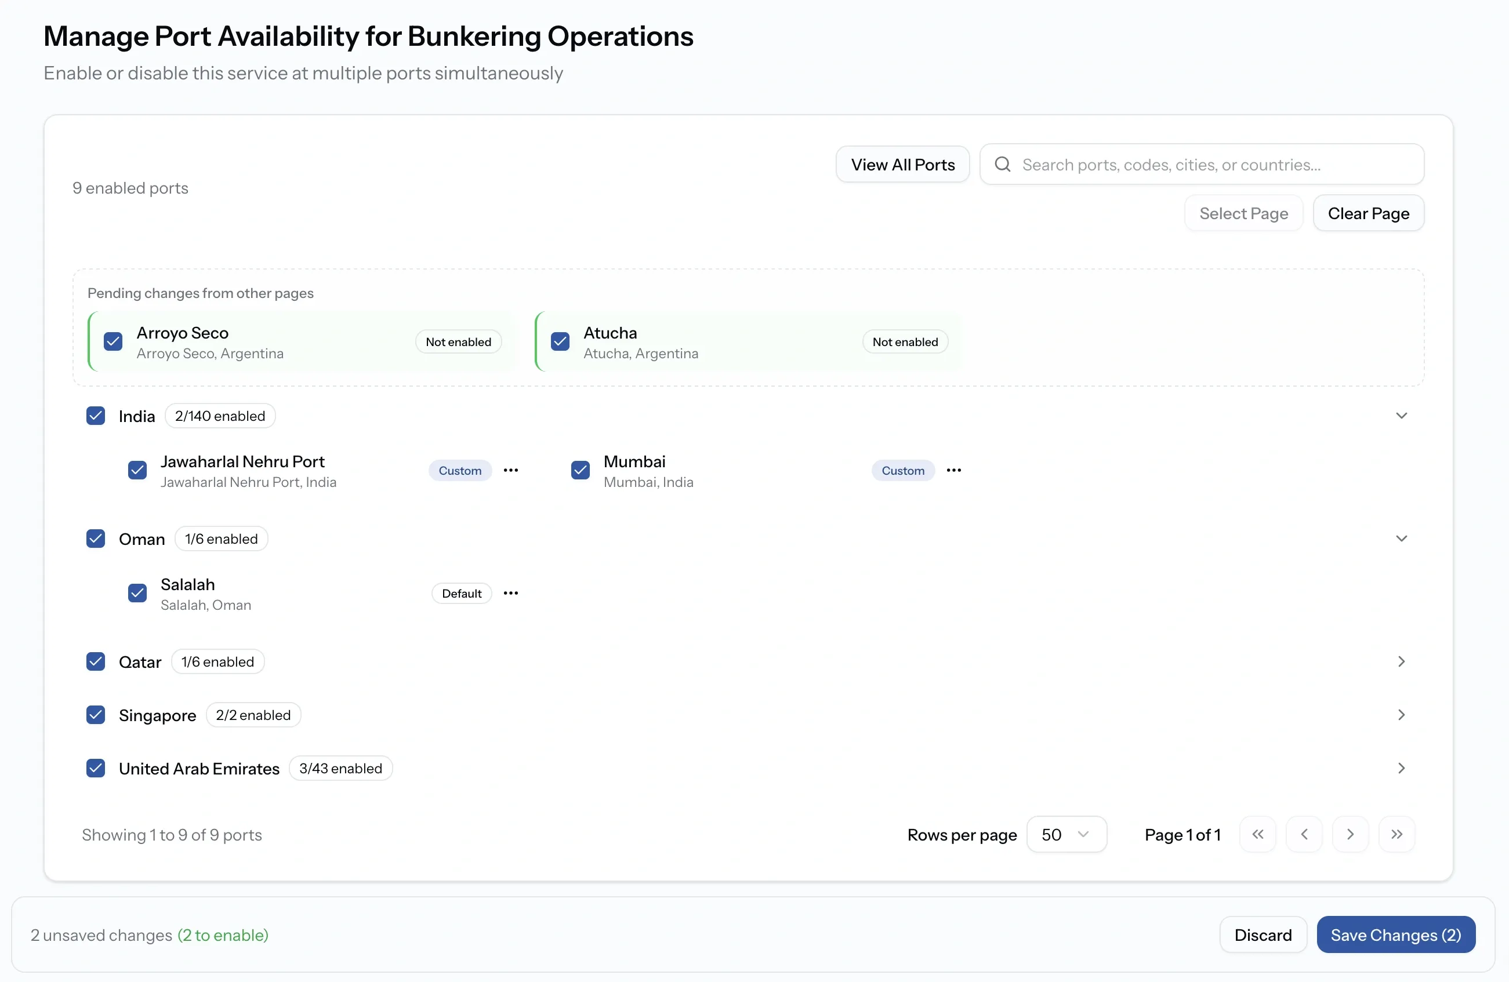This screenshot has width=1509, height=982.
Task: Open the rows per page dropdown
Action: [1067, 834]
